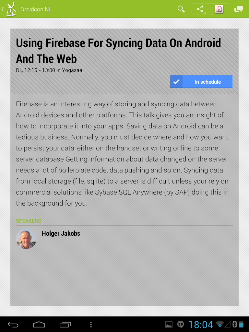Tap the Droidcon NL title
This screenshot has width=249, height=332.
click(x=36, y=9)
